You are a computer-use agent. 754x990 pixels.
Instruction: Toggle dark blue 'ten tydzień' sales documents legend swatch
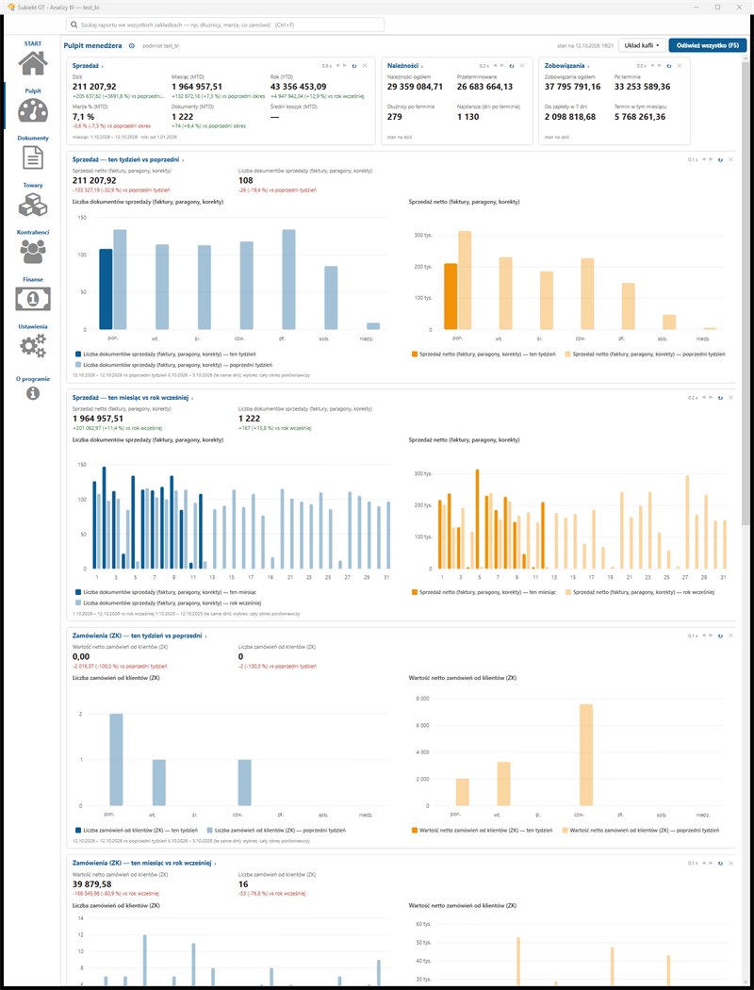tap(78, 355)
